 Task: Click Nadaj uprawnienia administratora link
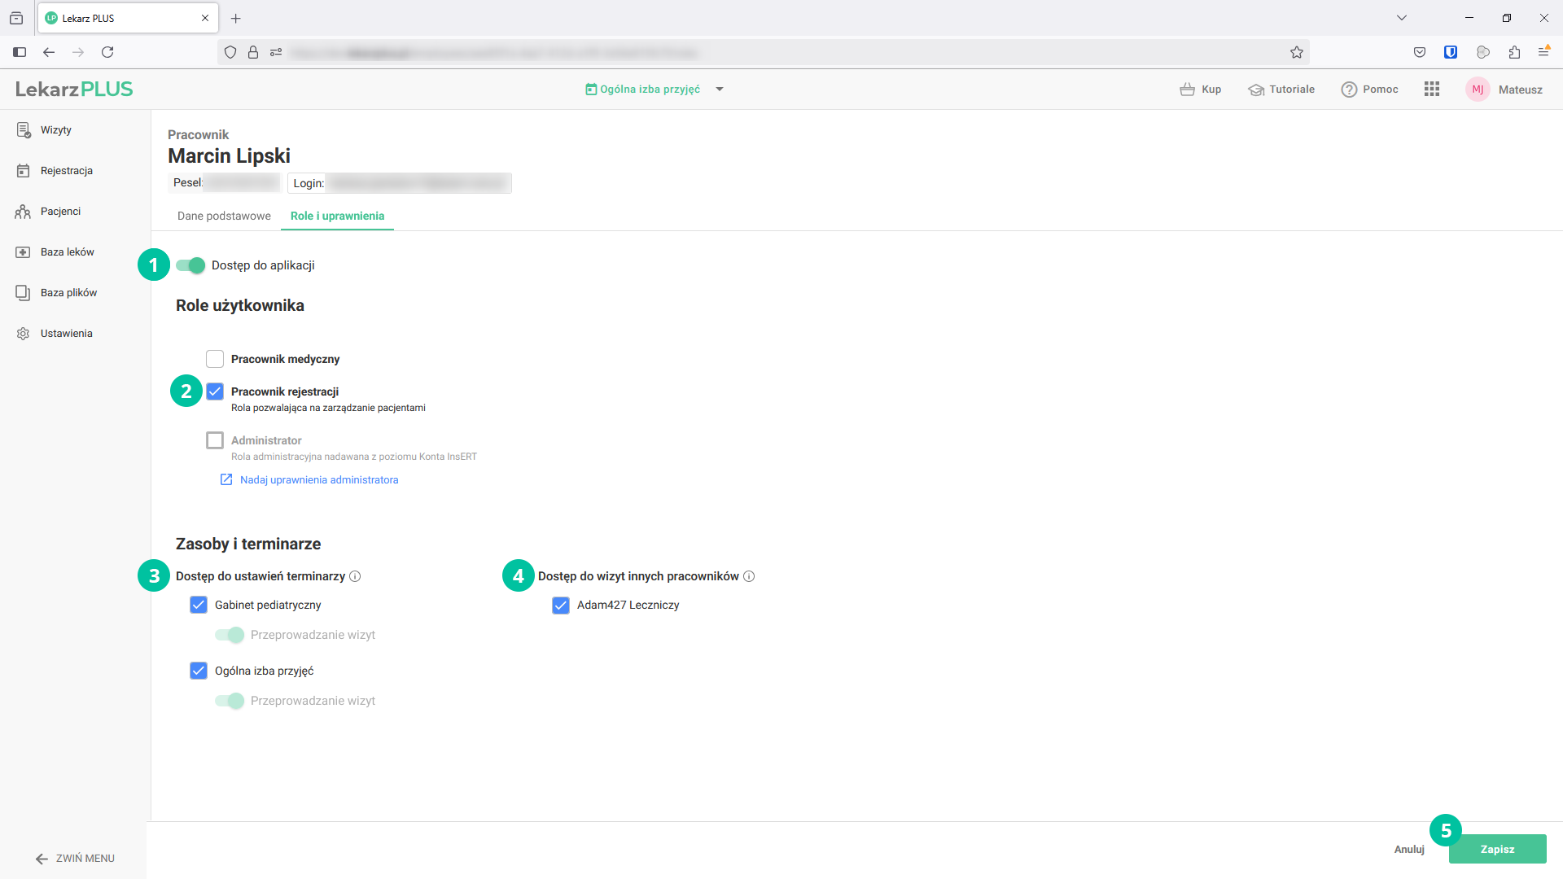pyautogui.click(x=318, y=480)
